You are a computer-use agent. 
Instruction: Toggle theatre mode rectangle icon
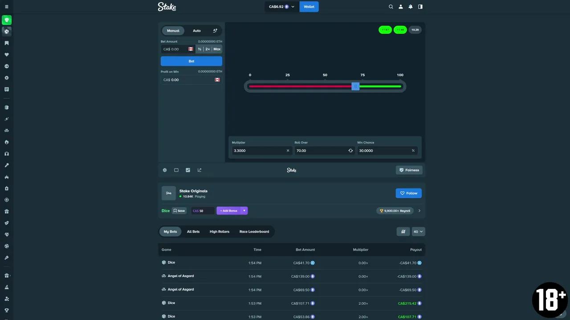point(176,170)
